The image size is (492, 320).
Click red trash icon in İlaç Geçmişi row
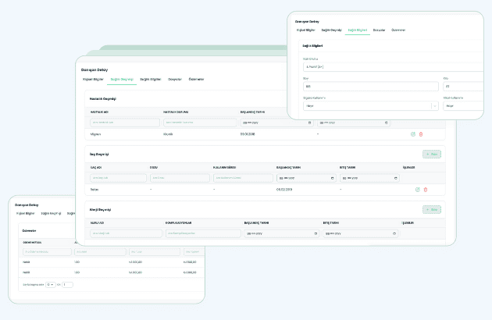pos(426,190)
